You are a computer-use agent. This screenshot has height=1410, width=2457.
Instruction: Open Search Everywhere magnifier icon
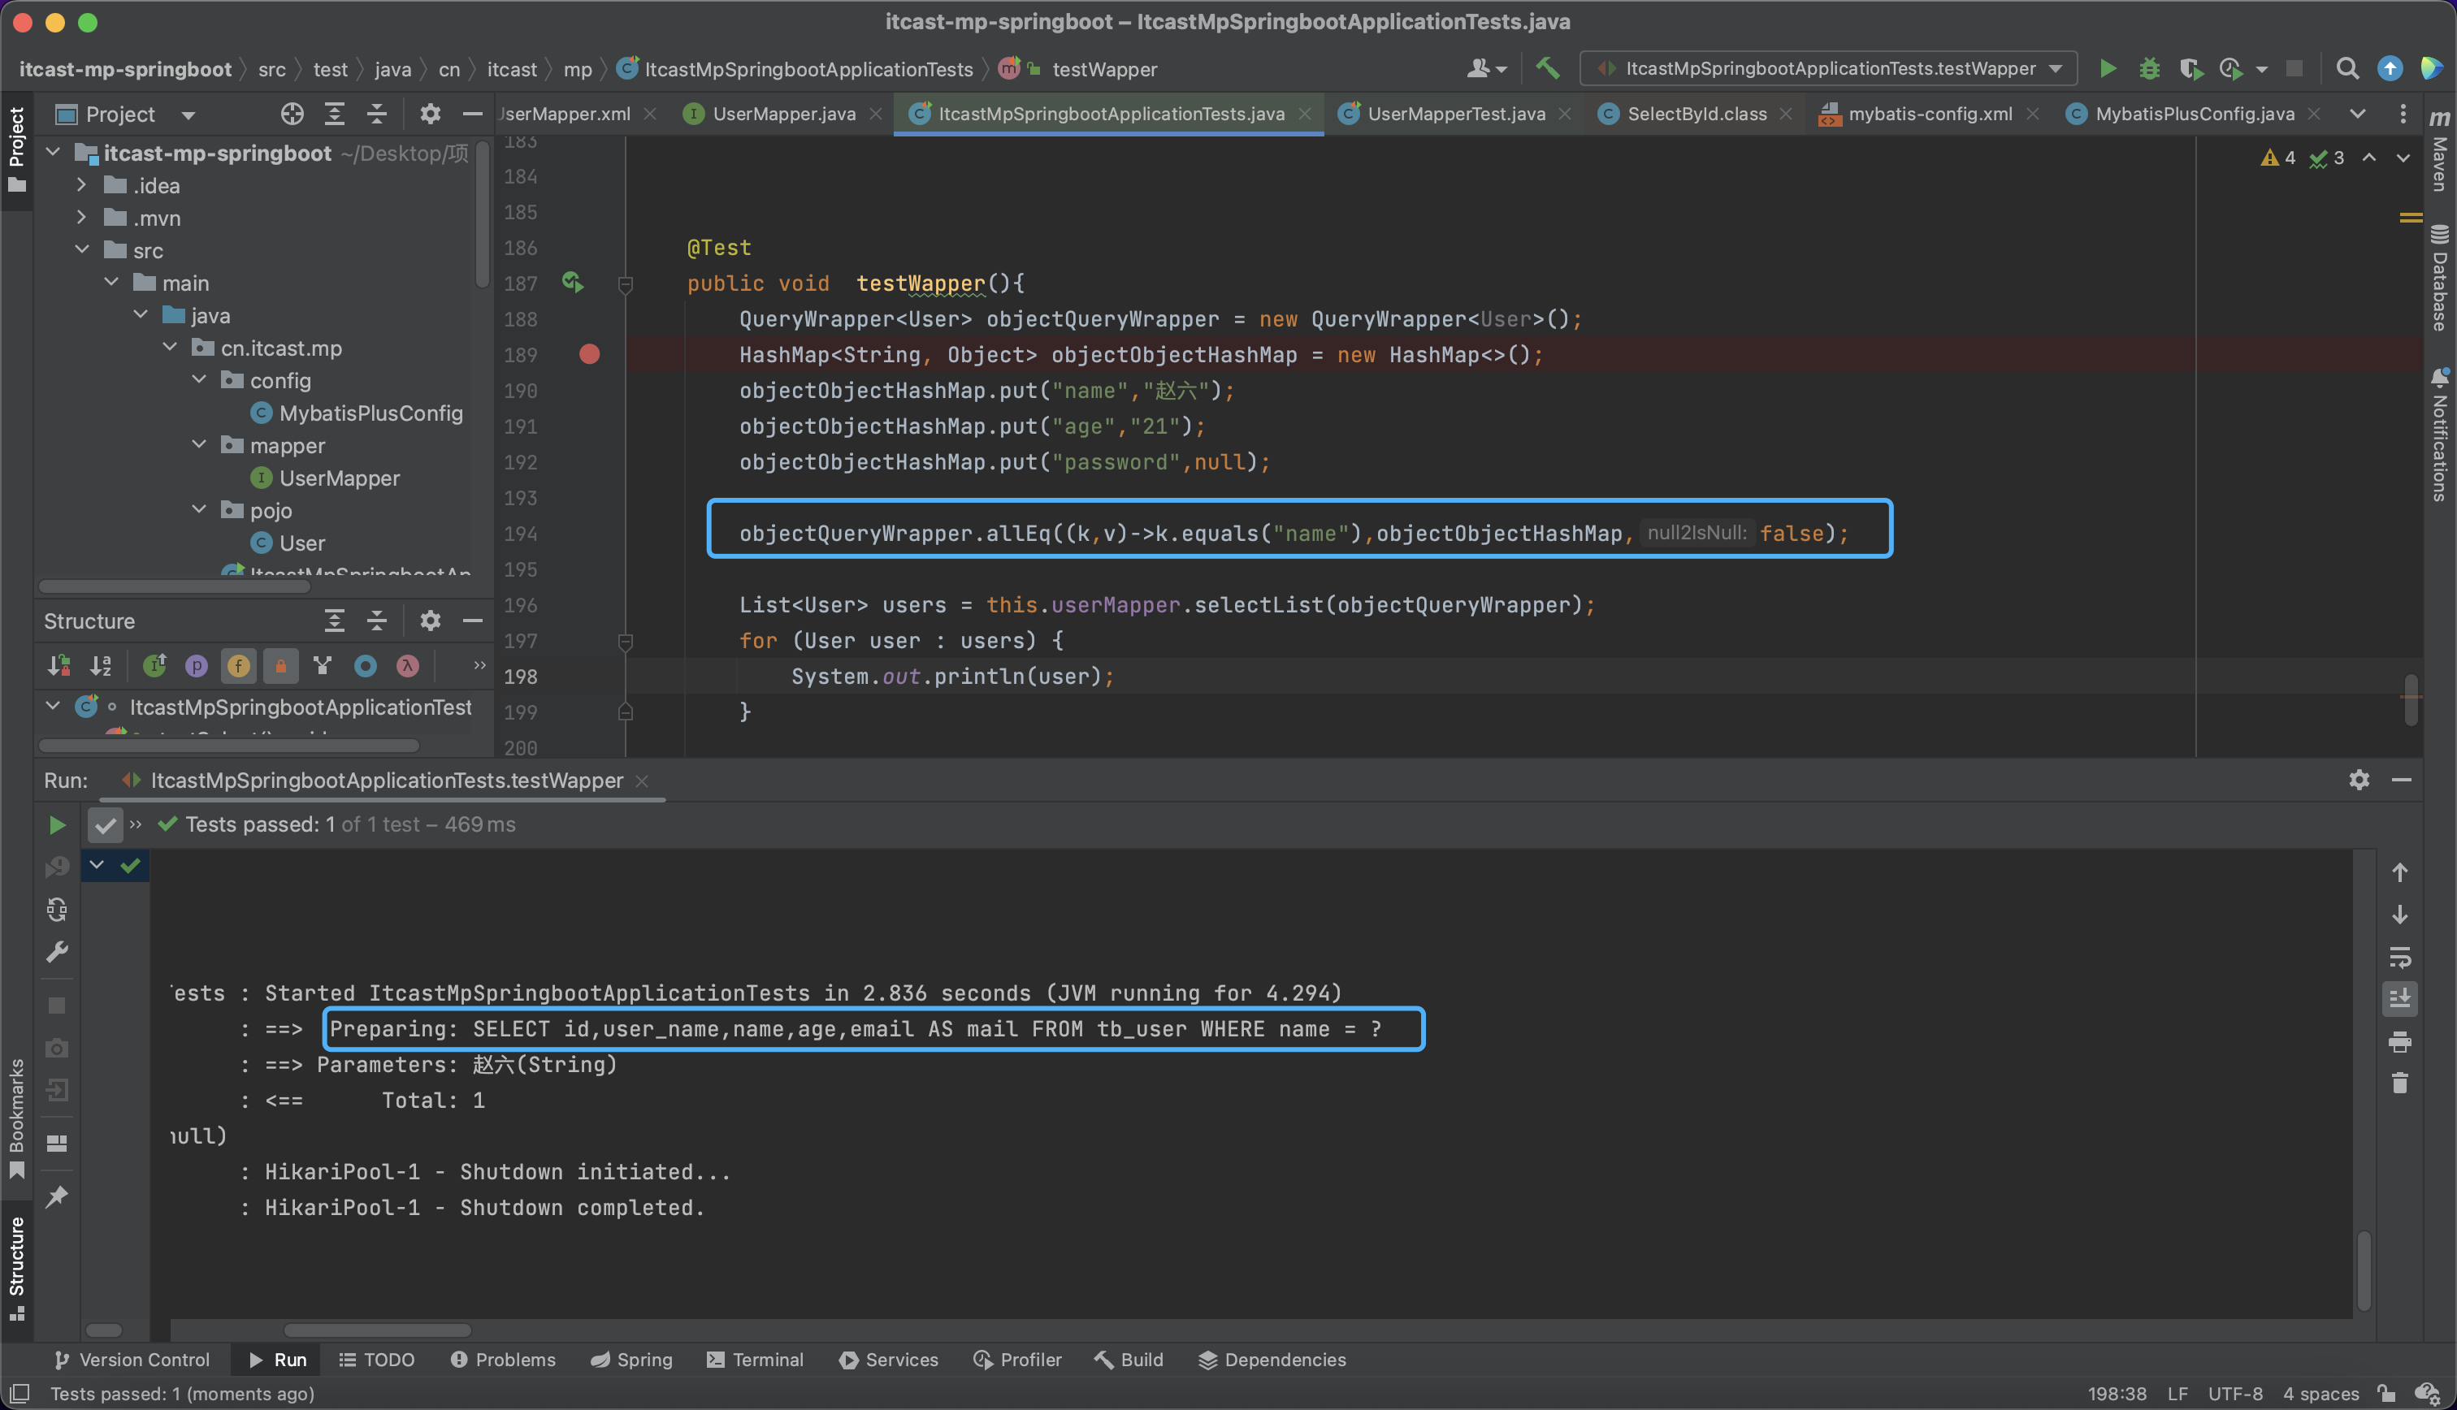[x=2346, y=67]
